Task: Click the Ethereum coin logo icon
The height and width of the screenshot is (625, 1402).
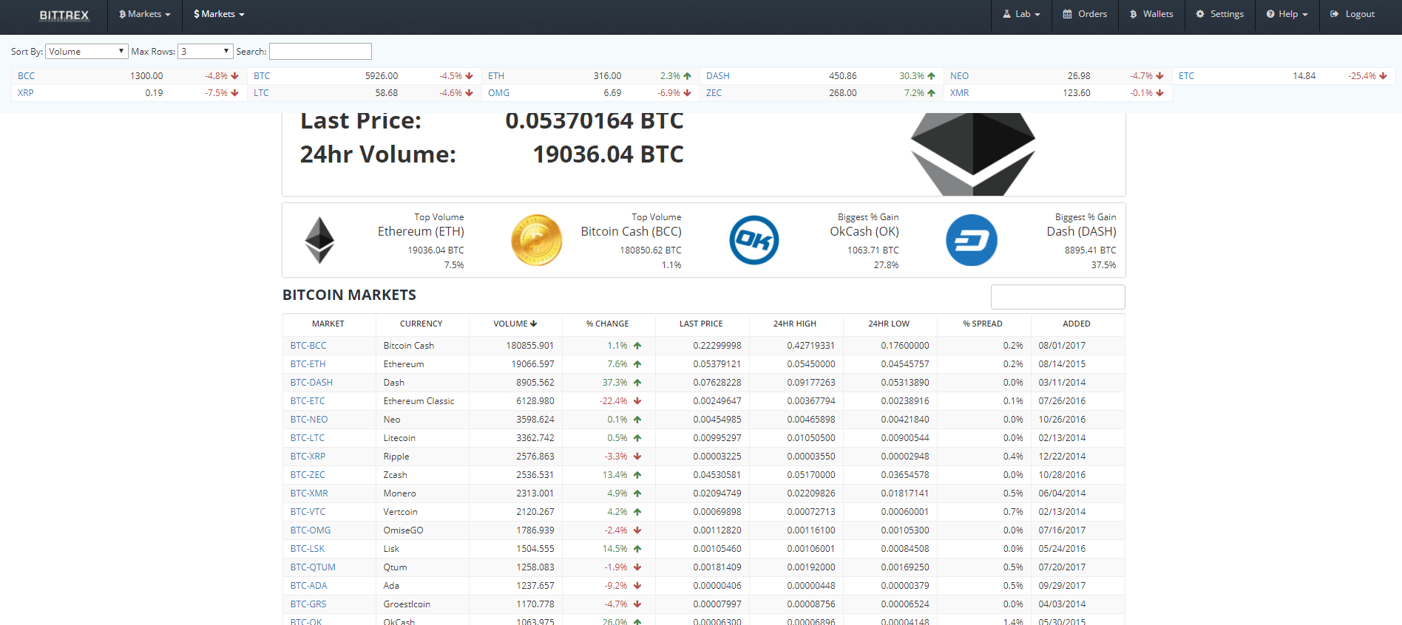Action: tap(319, 240)
